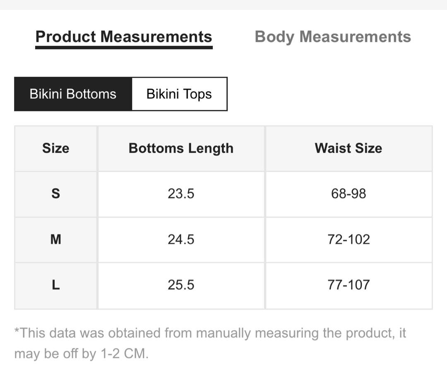
Task: Click the Bottoms Length column header
Action: [181, 149]
